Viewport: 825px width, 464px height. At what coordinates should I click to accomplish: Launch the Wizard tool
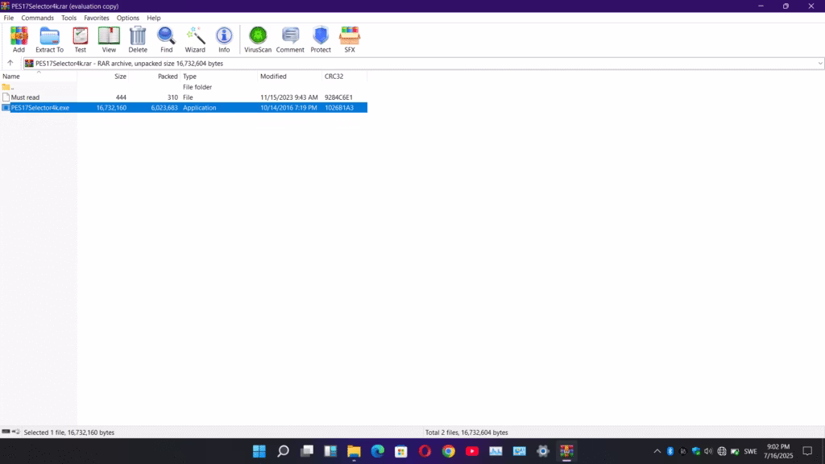[195, 39]
